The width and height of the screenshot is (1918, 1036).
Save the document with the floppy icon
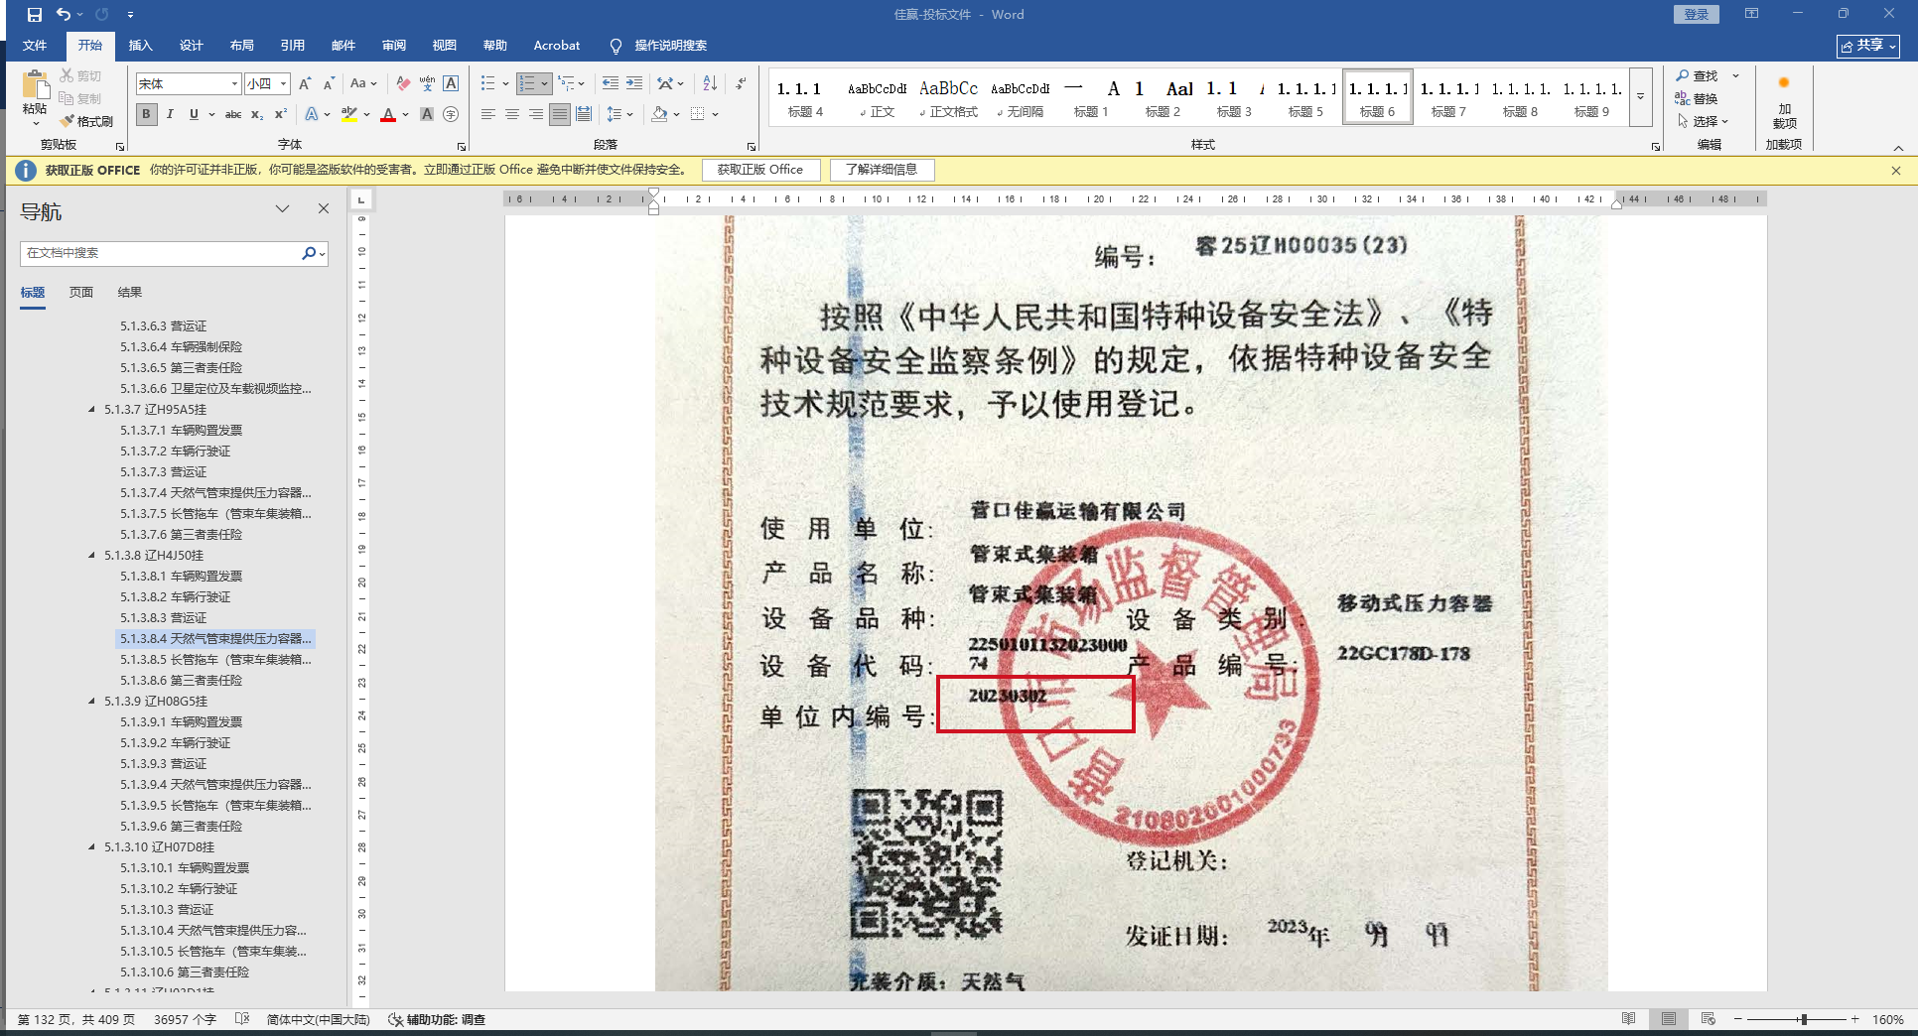[x=34, y=15]
